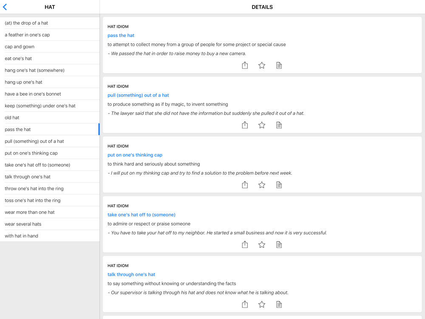Image resolution: width=425 pixels, height=319 pixels.
Task: Star the 'put on one's thinking cap' idiom
Action: click(x=261, y=185)
